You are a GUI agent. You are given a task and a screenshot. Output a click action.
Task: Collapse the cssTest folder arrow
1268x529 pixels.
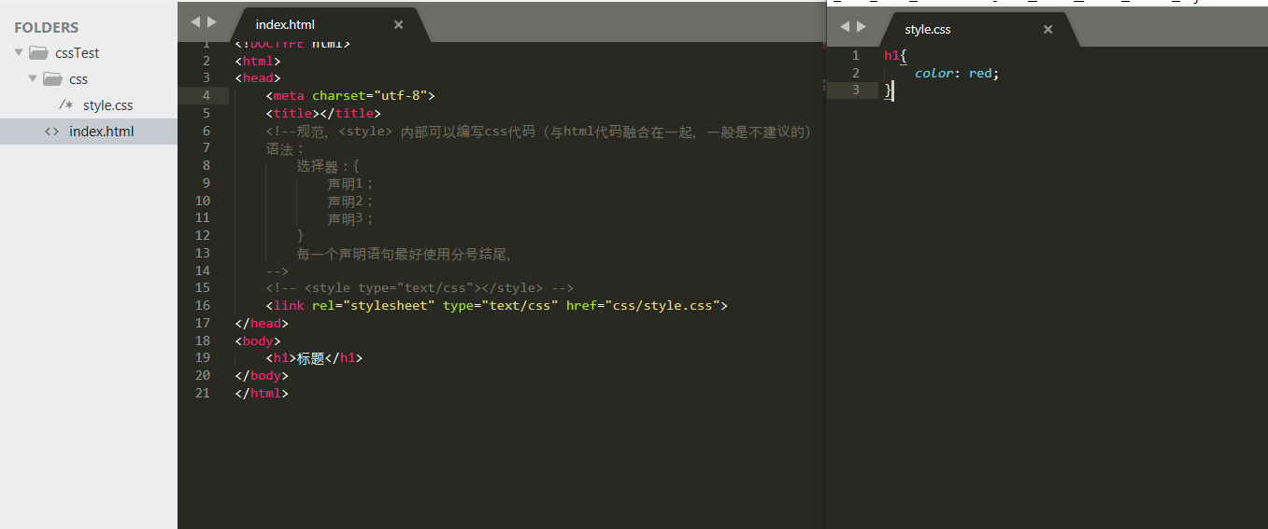19,53
